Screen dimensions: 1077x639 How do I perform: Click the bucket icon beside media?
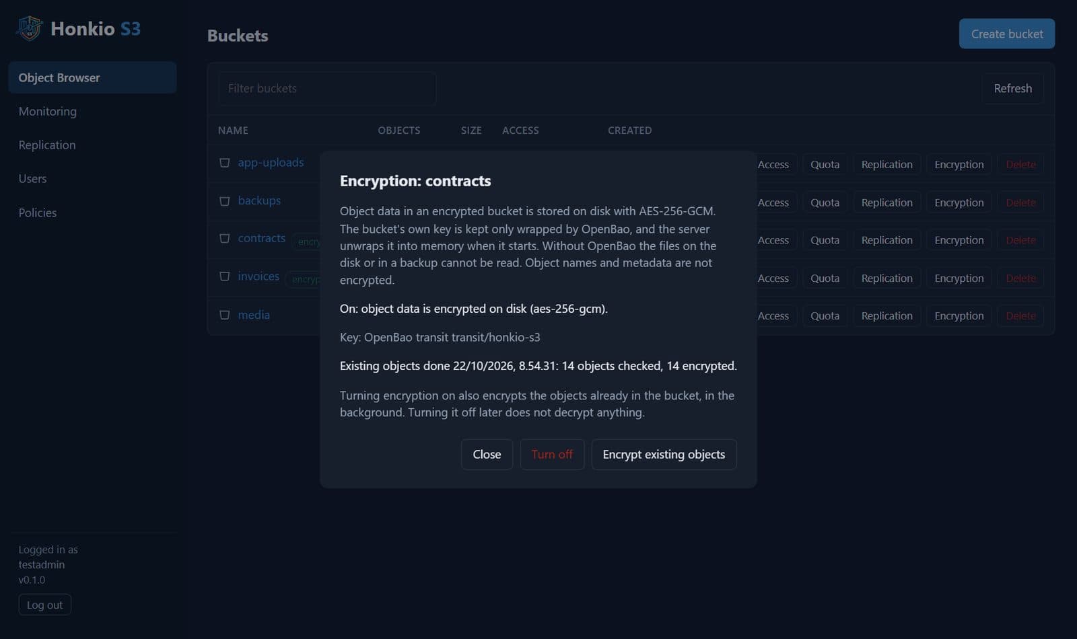(x=225, y=315)
